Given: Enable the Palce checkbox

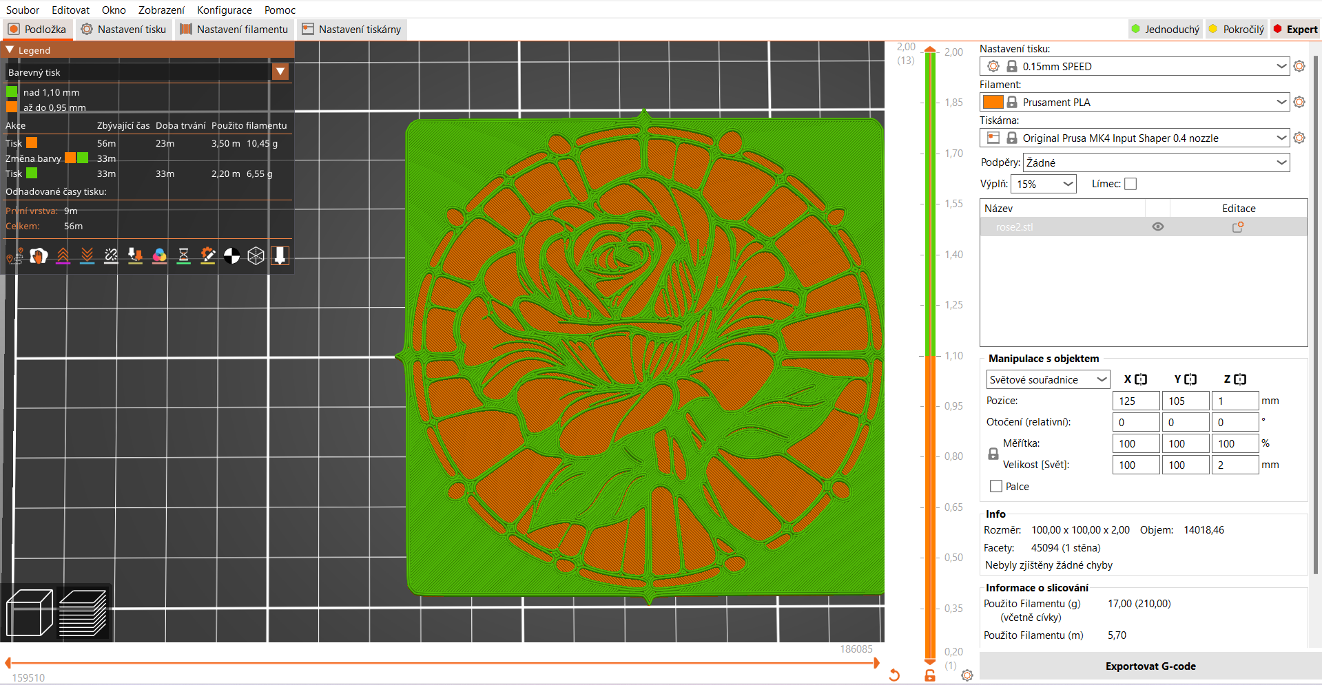Looking at the screenshot, I should 996,486.
